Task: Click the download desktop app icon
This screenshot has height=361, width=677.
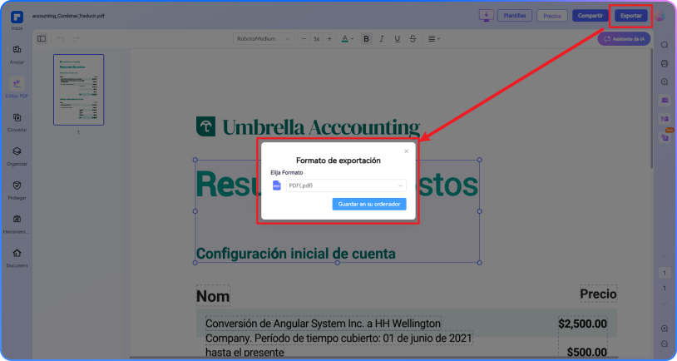Action: (x=487, y=16)
